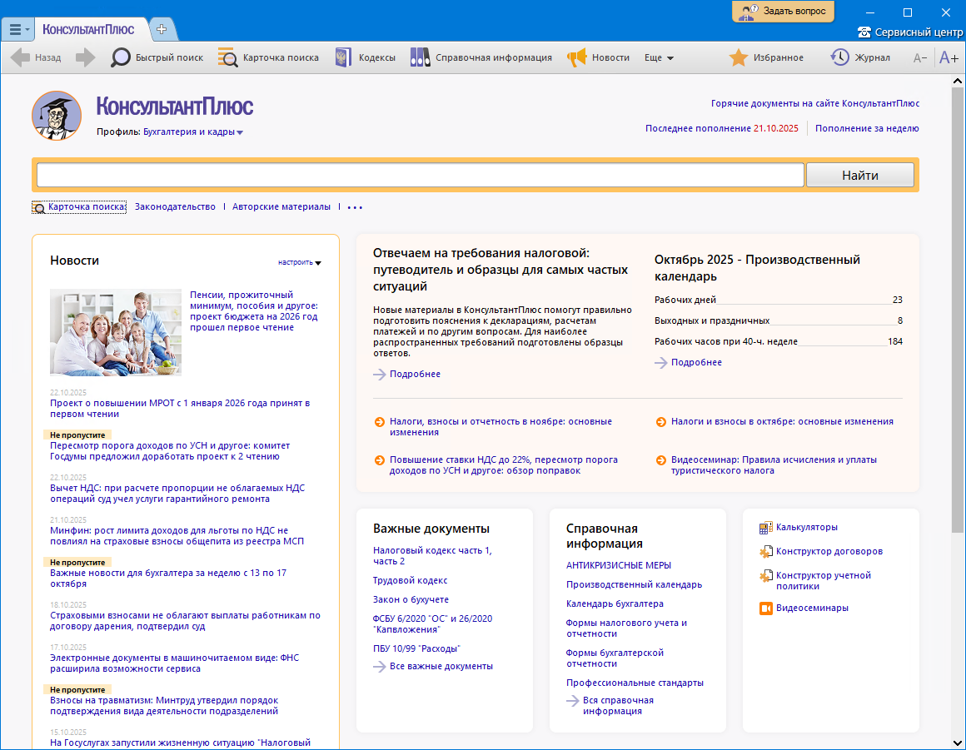966x750 pixels.
Task: Open a new tab with plus tab
Action: (162, 29)
